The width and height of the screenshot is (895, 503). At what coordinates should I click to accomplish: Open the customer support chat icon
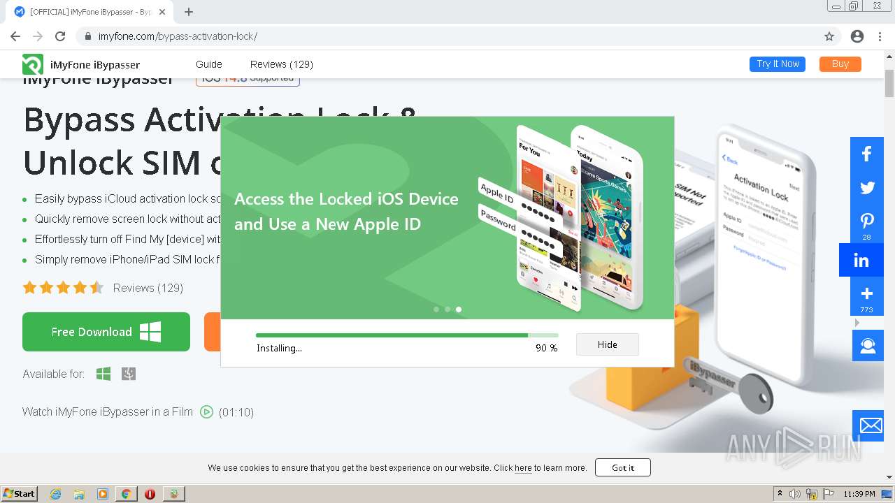coord(868,346)
